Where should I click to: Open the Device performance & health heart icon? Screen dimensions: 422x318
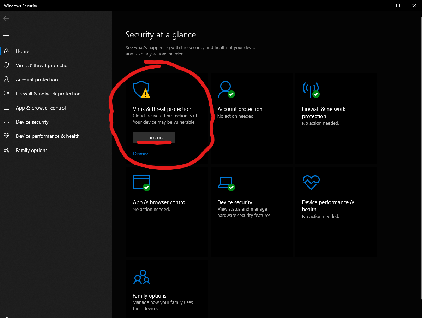311,183
